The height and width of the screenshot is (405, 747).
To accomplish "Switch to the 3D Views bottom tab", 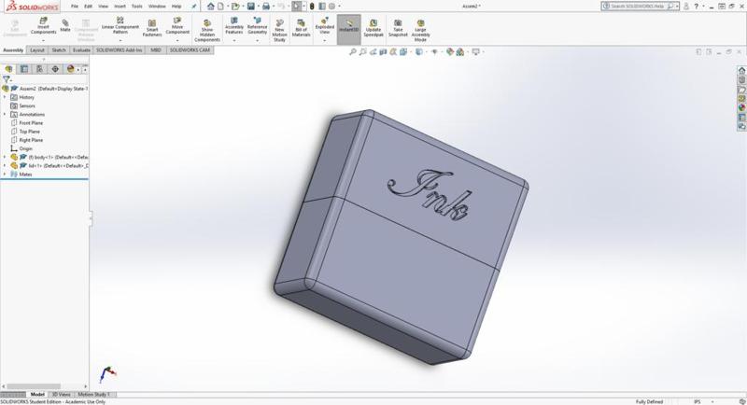I will click(x=61, y=395).
